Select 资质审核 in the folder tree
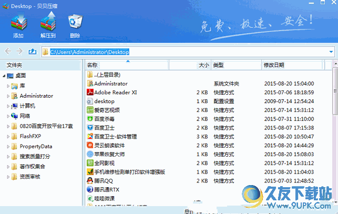The height and width of the screenshot is (214, 338). 30,177
